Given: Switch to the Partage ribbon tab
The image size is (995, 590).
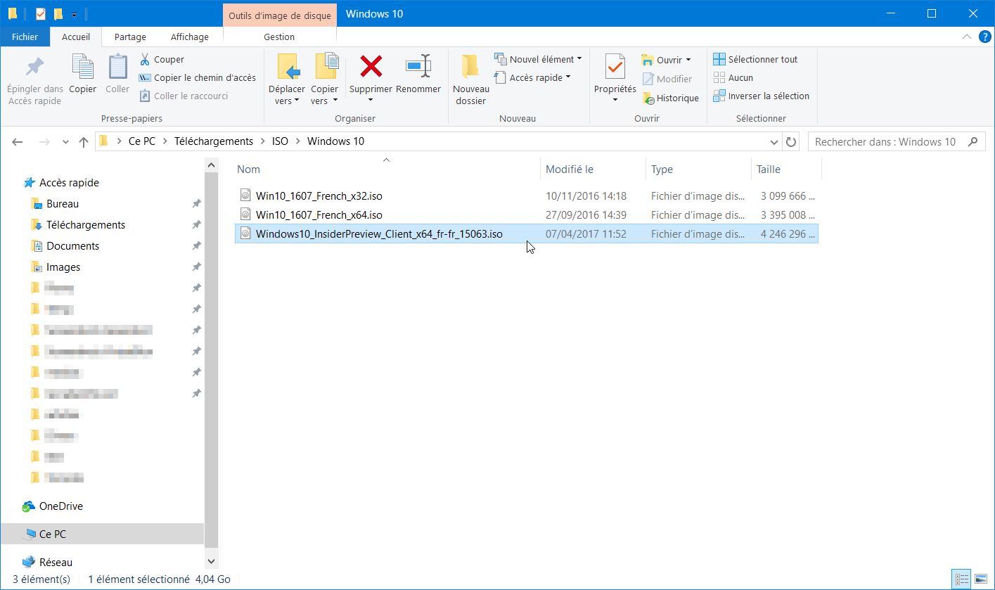Looking at the screenshot, I should [130, 37].
